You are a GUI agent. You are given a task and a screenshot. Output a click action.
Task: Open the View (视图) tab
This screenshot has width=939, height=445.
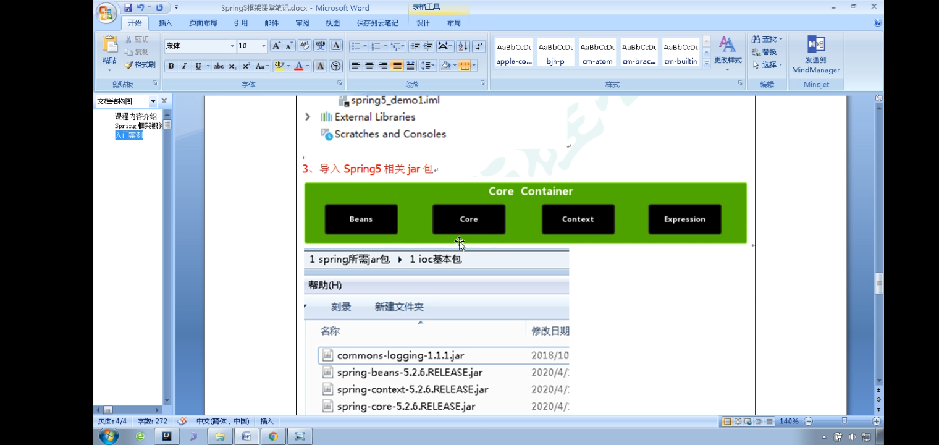[333, 23]
